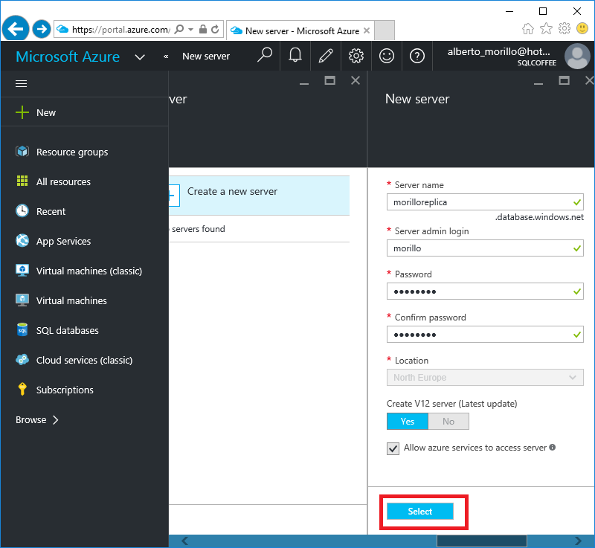Open the Help question mark icon
The width and height of the screenshot is (595, 548).
coord(417,56)
